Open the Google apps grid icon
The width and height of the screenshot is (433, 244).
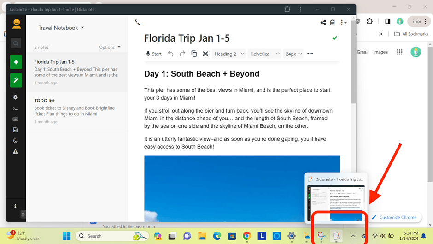[399, 52]
